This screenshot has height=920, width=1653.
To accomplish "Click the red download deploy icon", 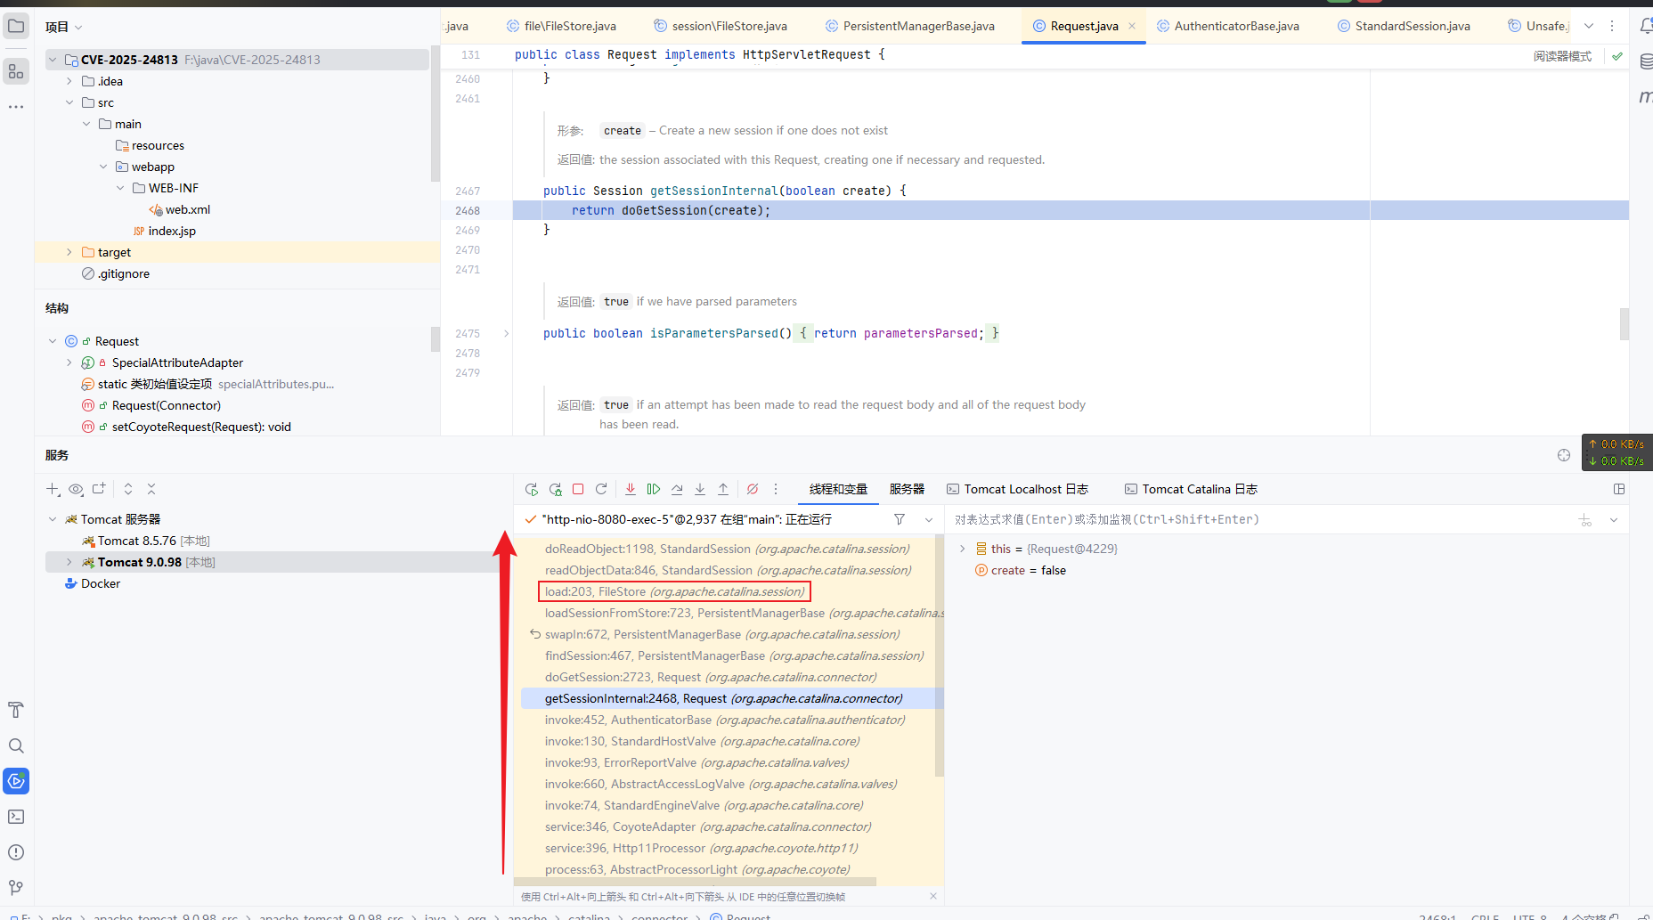I will (631, 489).
